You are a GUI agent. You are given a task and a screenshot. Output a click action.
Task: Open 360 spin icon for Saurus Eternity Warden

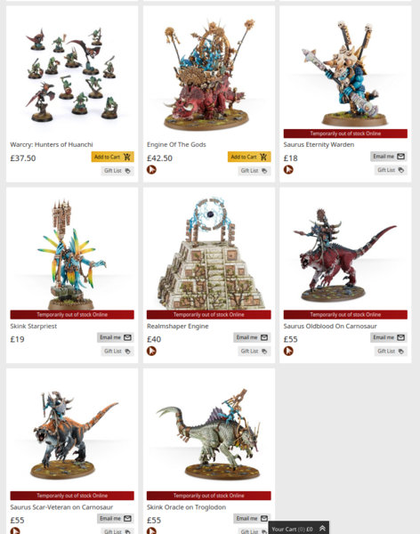click(x=288, y=170)
